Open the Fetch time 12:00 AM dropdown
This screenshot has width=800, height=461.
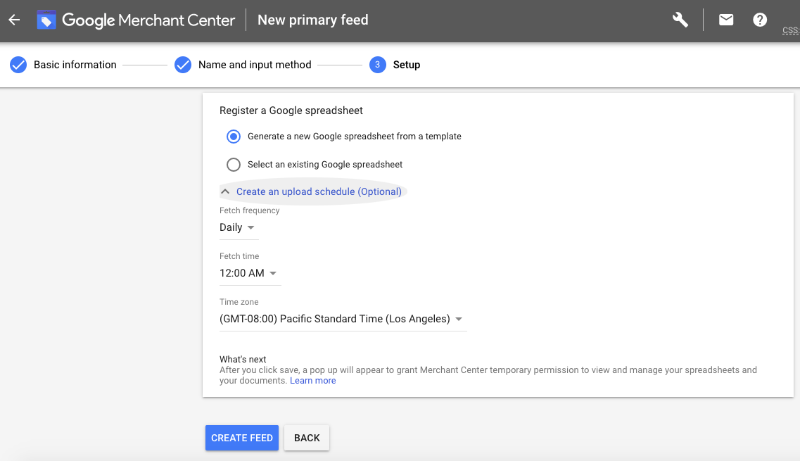[248, 274]
